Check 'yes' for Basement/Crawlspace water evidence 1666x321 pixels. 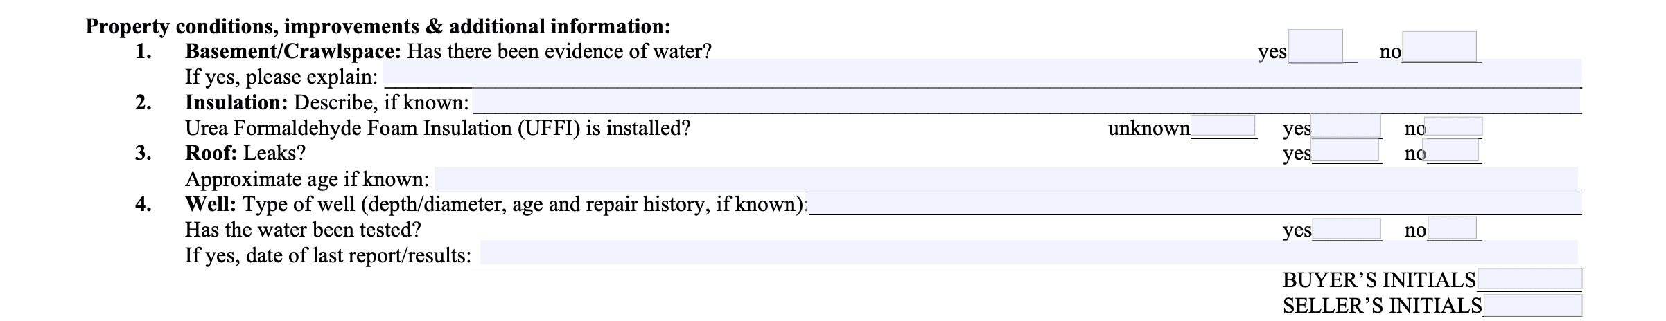[x=1315, y=46]
